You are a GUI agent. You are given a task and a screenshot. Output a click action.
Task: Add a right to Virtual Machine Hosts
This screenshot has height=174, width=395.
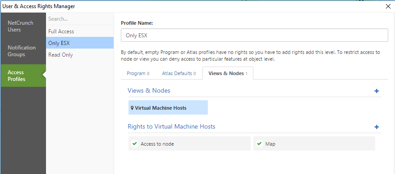(x=377, y=127)
